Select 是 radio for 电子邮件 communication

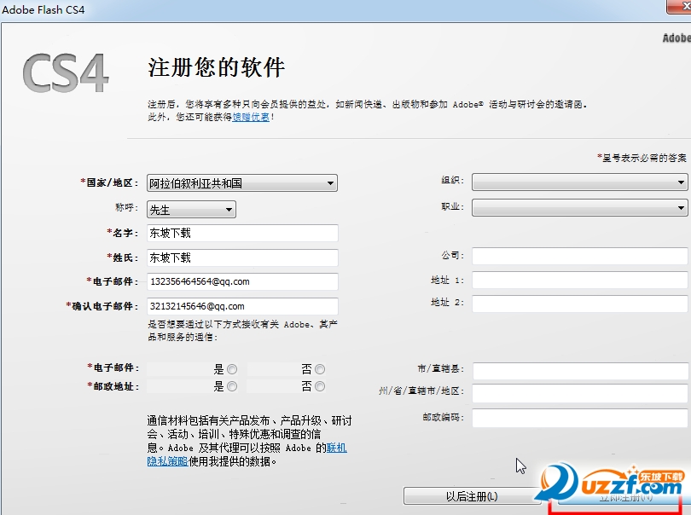click(x=232, y=369)
